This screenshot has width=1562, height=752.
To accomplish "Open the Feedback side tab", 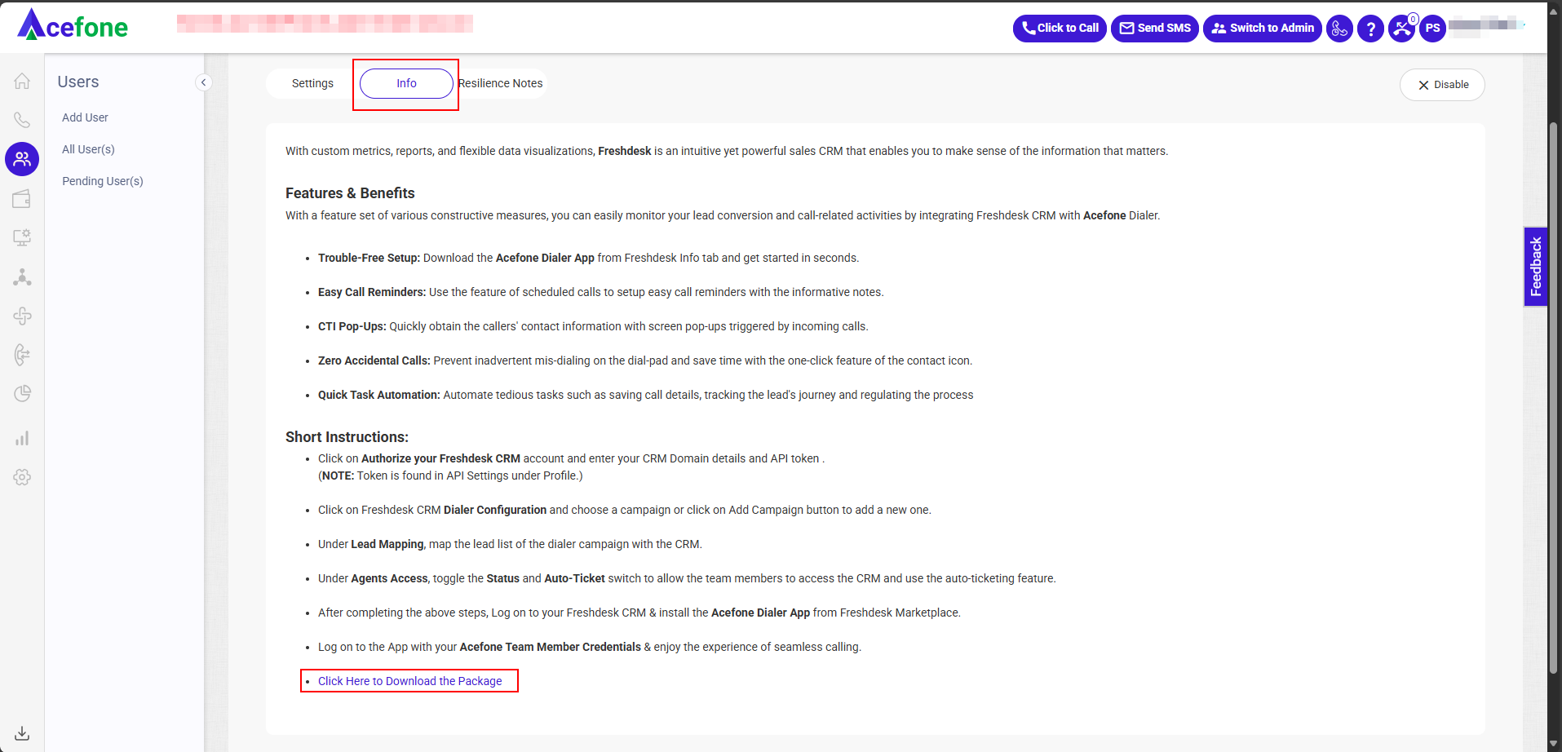I will 1536,267.
